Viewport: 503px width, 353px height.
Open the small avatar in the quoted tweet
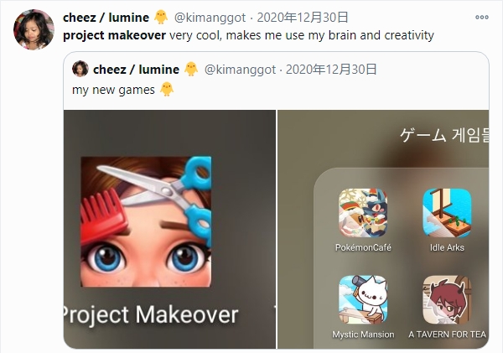80,69
